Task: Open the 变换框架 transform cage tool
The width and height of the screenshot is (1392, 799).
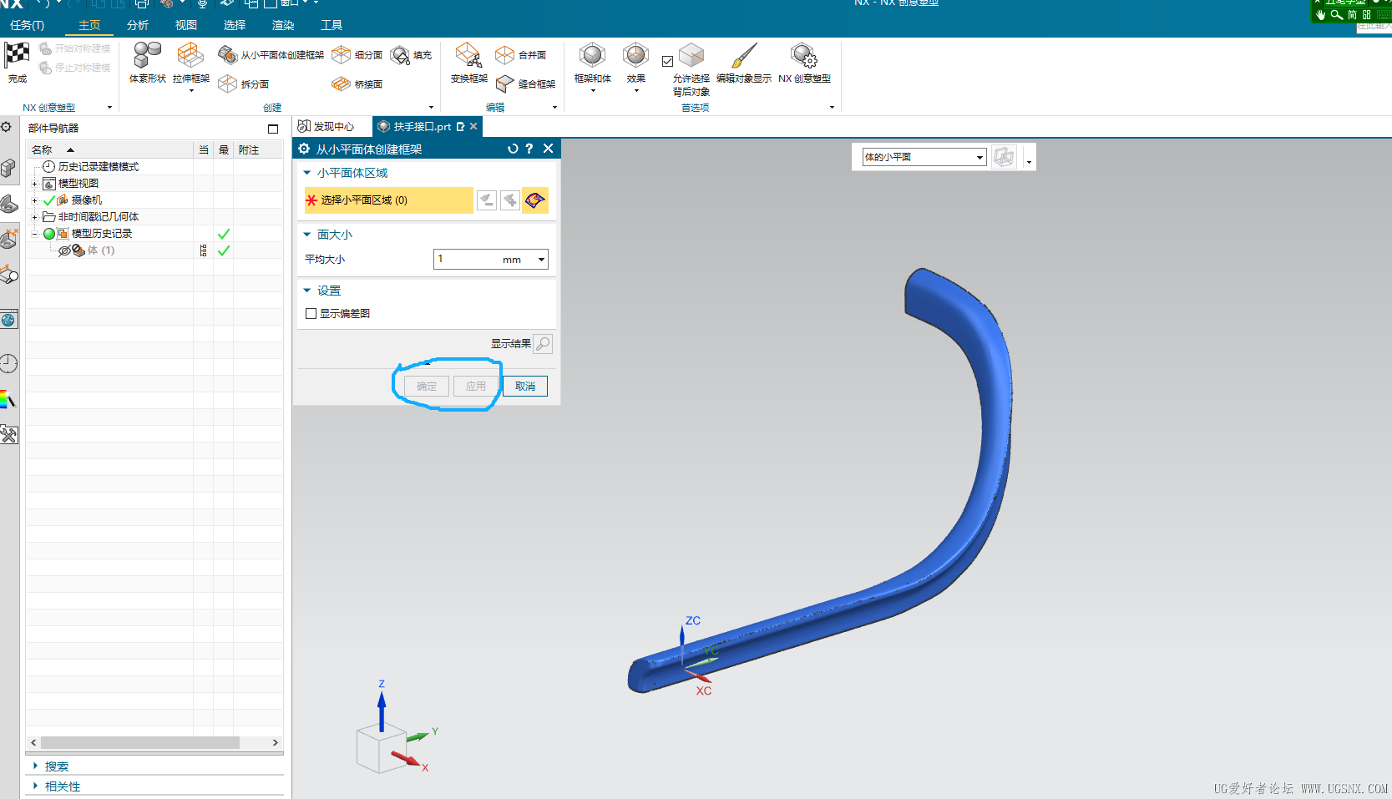Action: pyautogui.click(x=468, y=56)
